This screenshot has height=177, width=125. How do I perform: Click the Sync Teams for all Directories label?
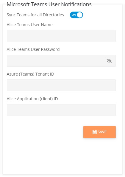tap(35, 15)
